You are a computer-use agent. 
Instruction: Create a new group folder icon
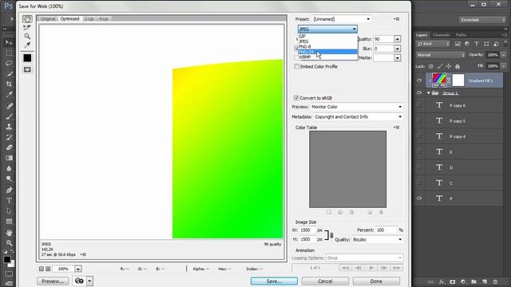click(473, 281)
